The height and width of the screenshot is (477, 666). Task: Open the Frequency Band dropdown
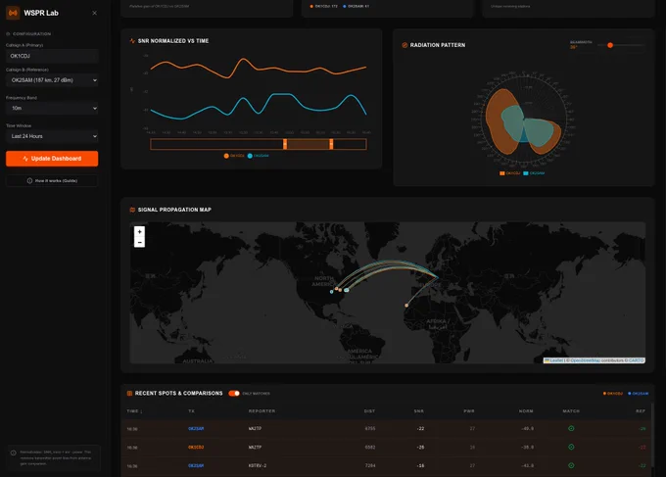click(52, 109)
